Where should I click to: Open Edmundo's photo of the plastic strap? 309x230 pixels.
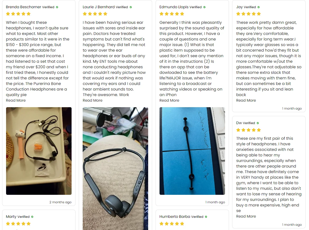(192, 151)
